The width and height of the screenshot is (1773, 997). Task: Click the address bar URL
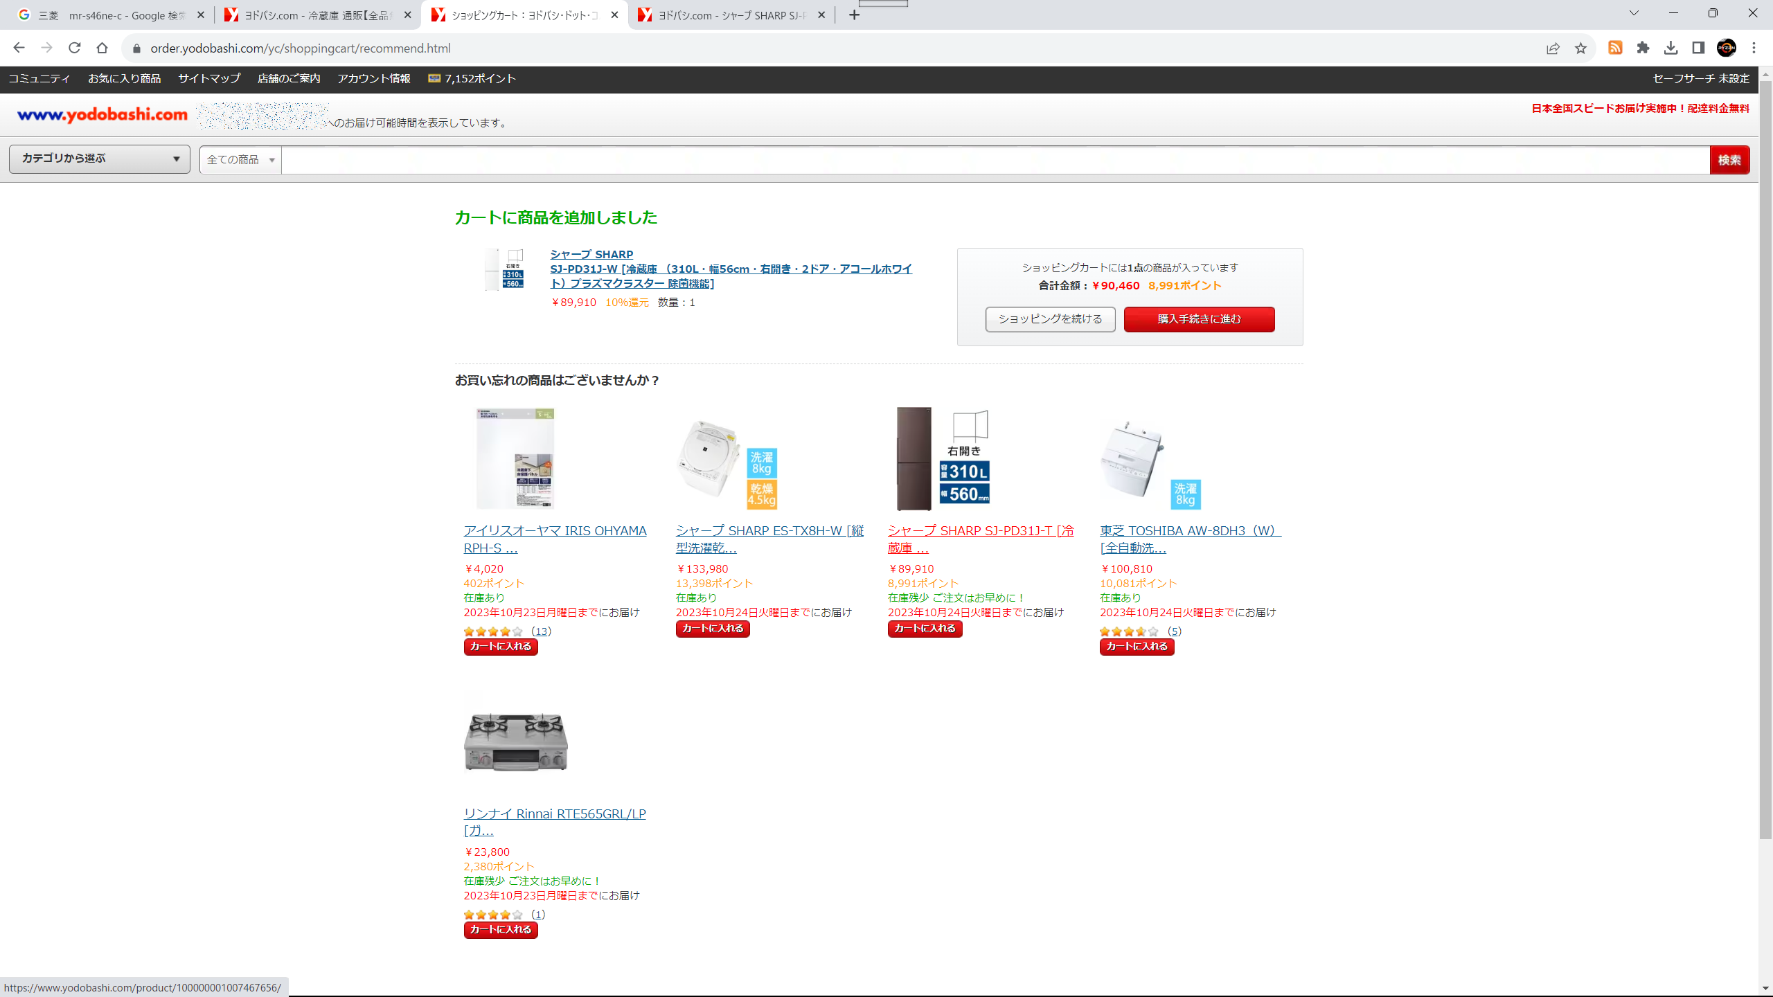tap(301, 48)
